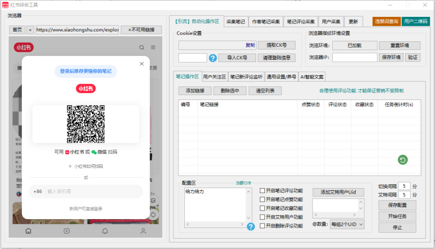The image size is (435, 249).
Task: Close the login QR code popup
Action: 142,64
